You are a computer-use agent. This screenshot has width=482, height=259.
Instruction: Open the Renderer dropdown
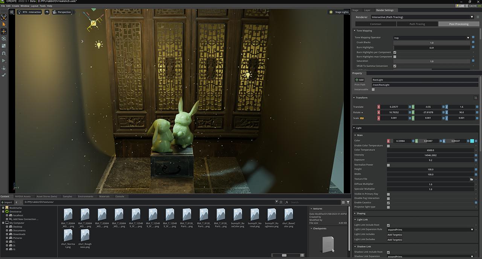[x=472, y=17]
